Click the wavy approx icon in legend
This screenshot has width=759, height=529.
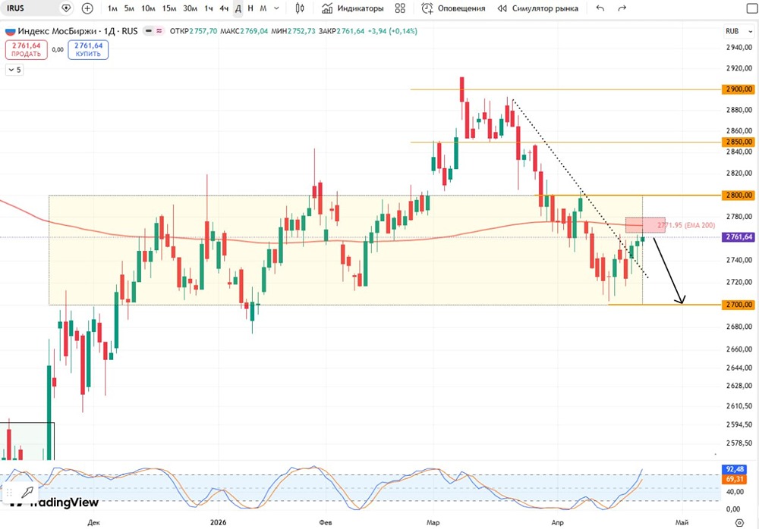[x=159, y=31]
